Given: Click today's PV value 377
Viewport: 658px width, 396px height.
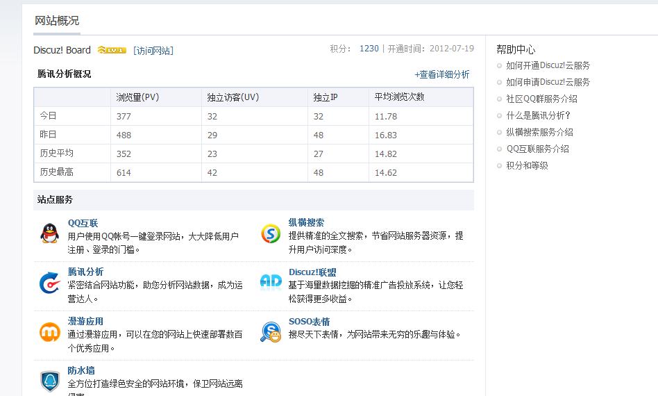Looking at the screenshot, I should [x=124, y=116].
